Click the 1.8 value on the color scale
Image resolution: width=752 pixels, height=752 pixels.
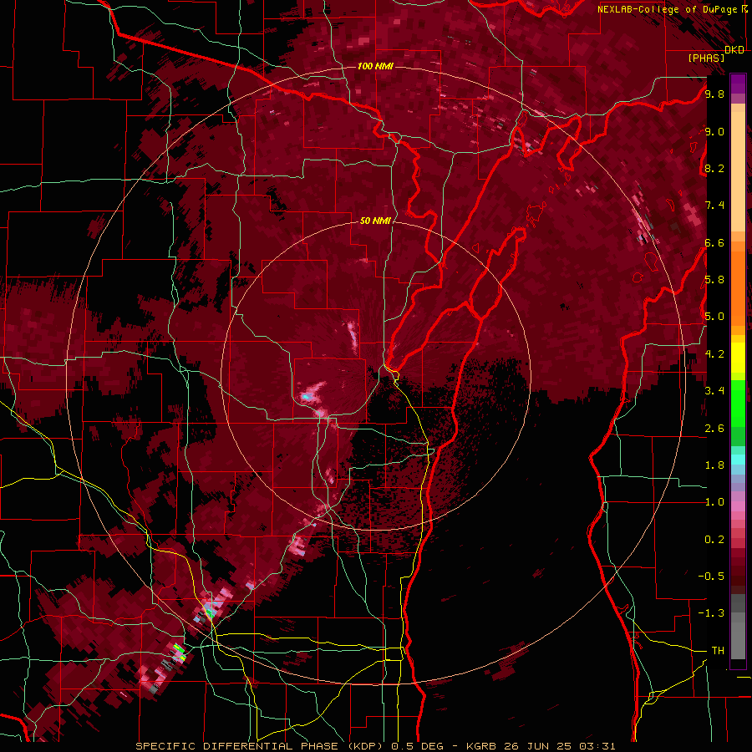(x=714, y=465)
